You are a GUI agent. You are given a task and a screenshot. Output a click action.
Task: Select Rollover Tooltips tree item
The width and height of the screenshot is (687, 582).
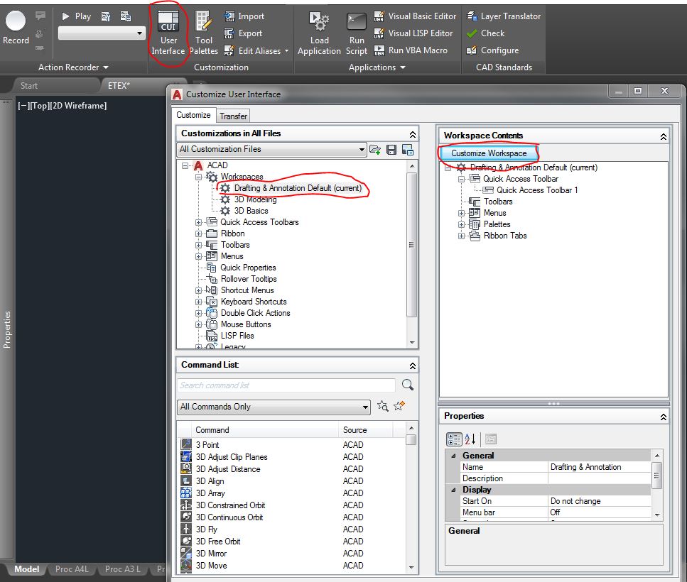249,279
